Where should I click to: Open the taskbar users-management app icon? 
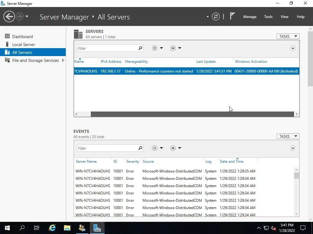82,228
